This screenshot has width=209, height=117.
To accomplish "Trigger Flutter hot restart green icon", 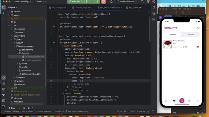I will click(x=24, y=108).
